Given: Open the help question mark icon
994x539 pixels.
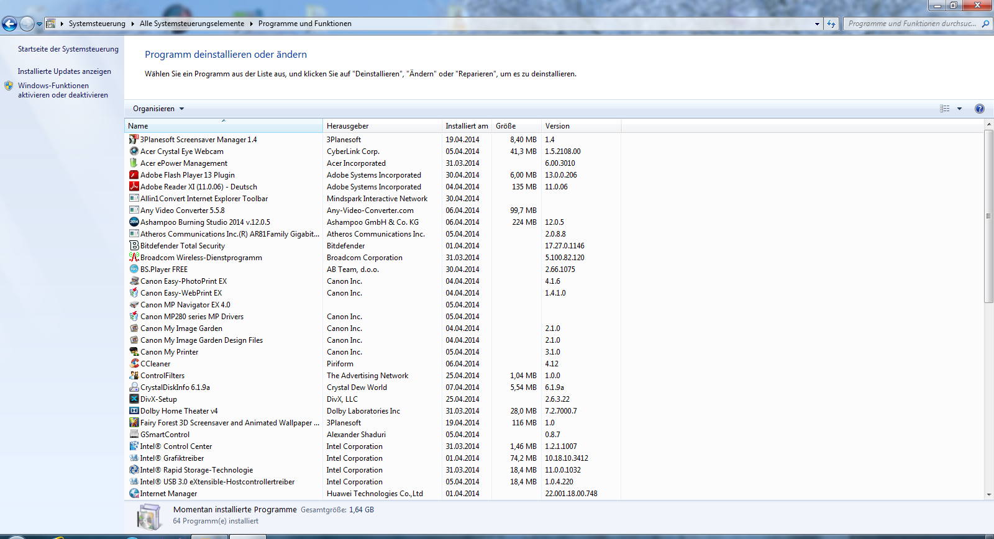Looking at the screenshot, I should point(980,109).
